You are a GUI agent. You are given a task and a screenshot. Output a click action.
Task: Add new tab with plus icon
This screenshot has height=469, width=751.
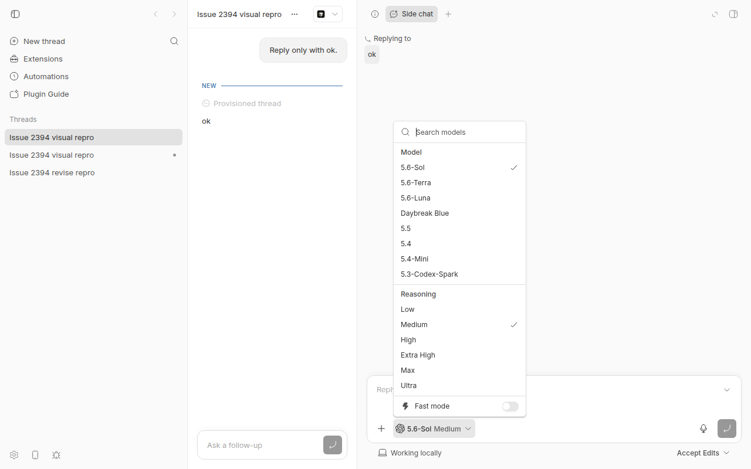448,14
